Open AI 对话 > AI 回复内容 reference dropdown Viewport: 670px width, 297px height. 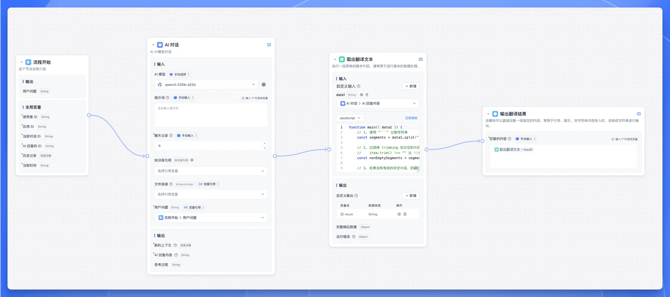coord(378,104)
